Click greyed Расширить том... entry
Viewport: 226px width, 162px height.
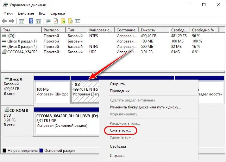148,123
